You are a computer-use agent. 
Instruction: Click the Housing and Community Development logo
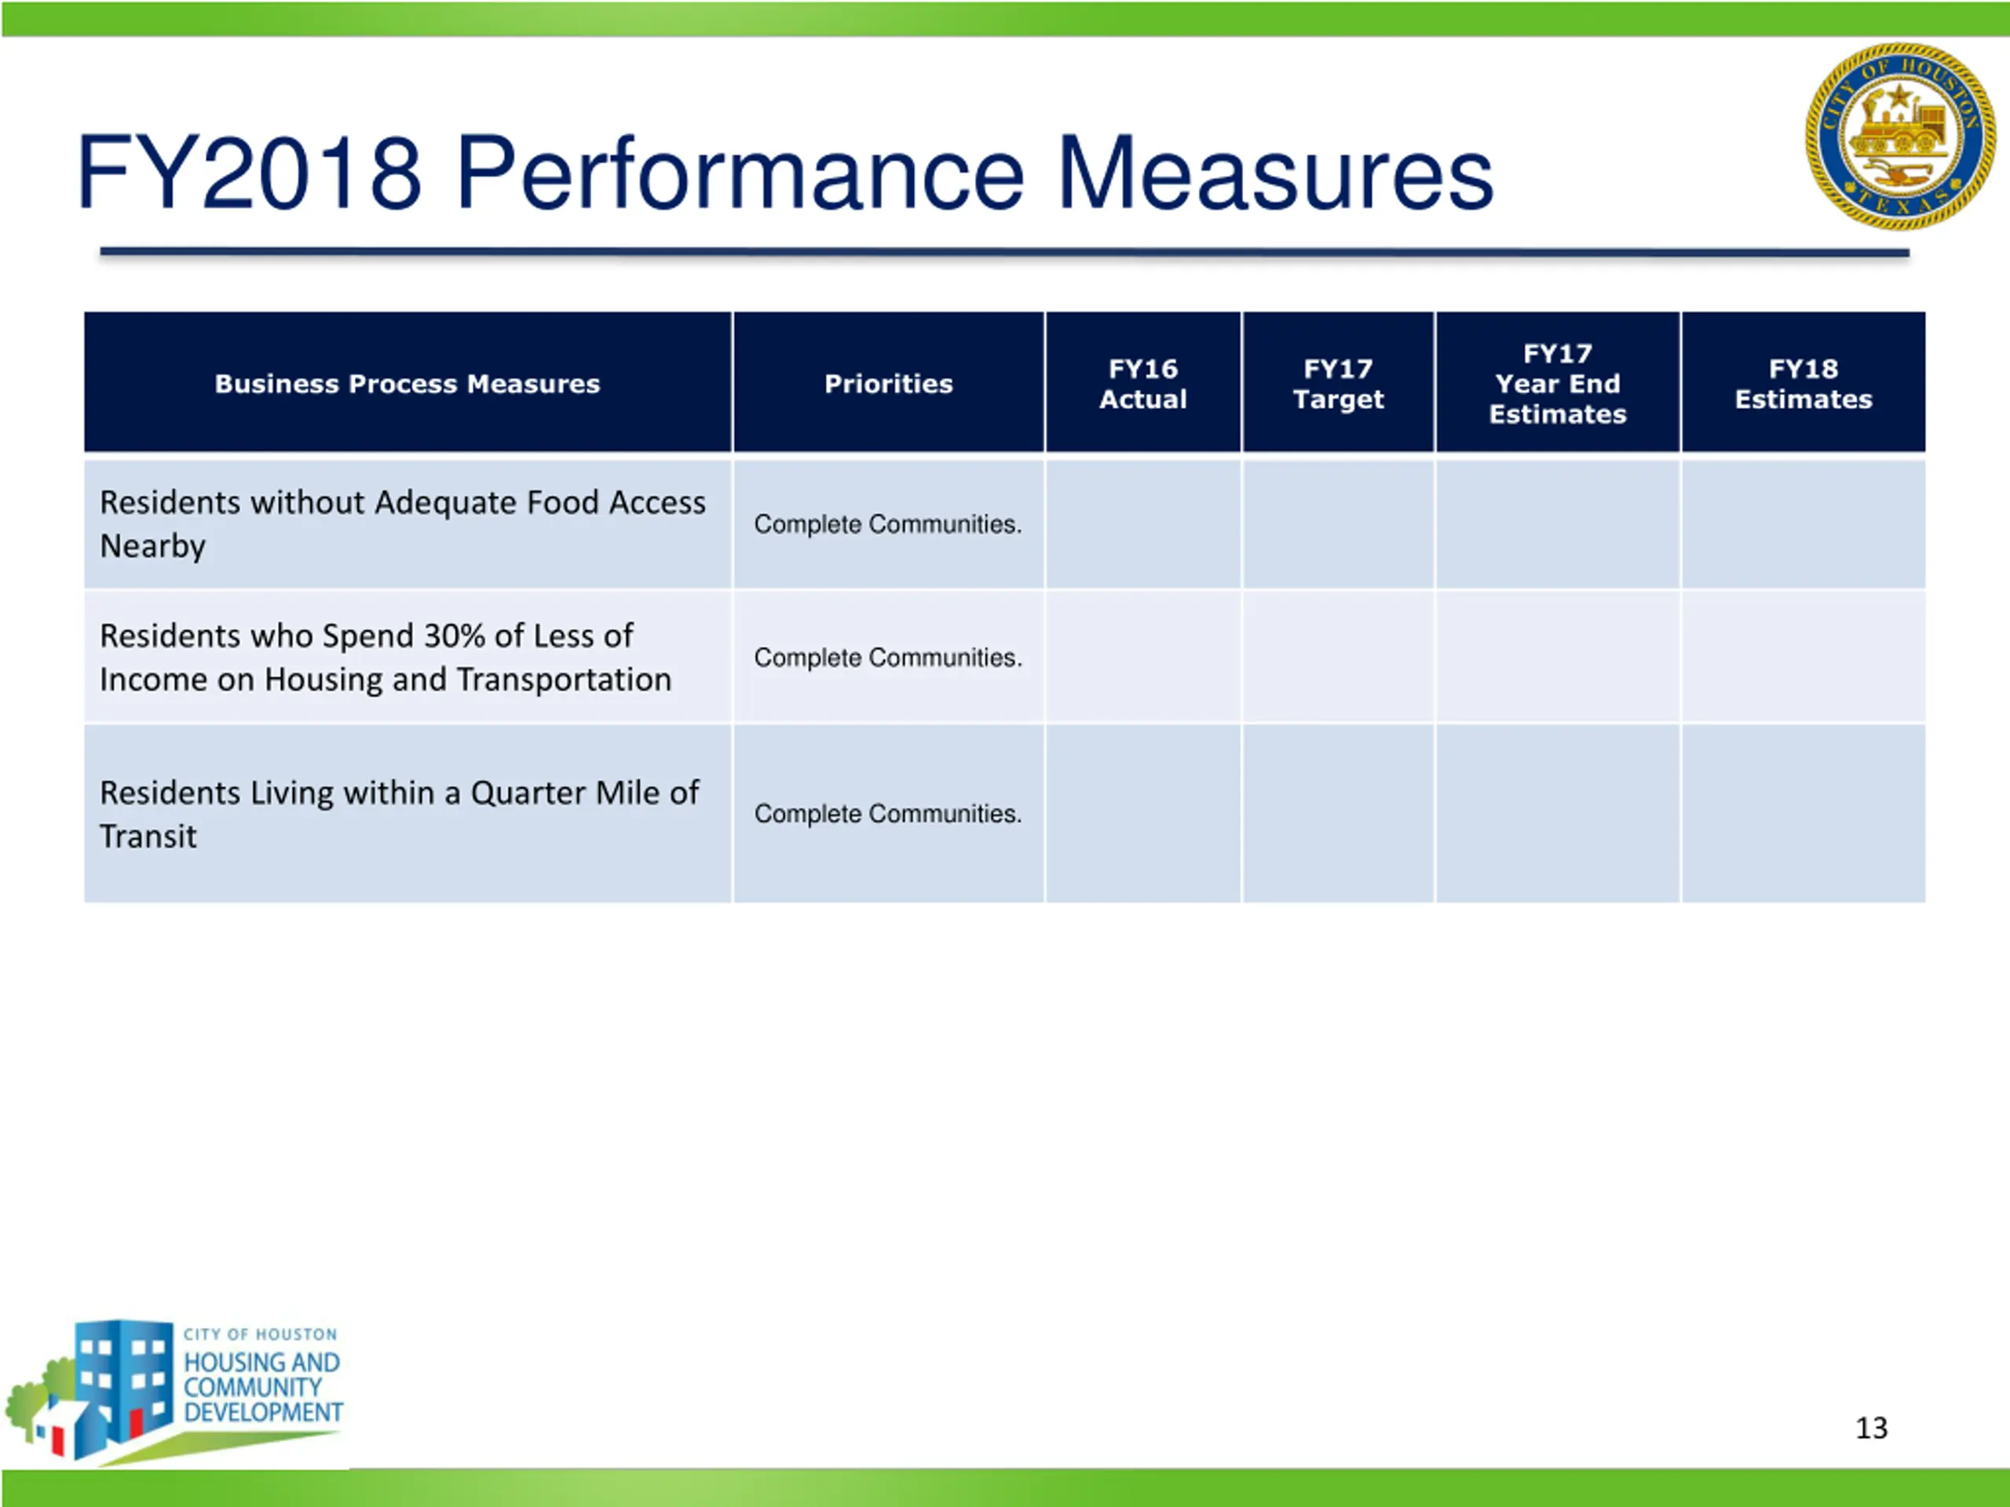174,1391
